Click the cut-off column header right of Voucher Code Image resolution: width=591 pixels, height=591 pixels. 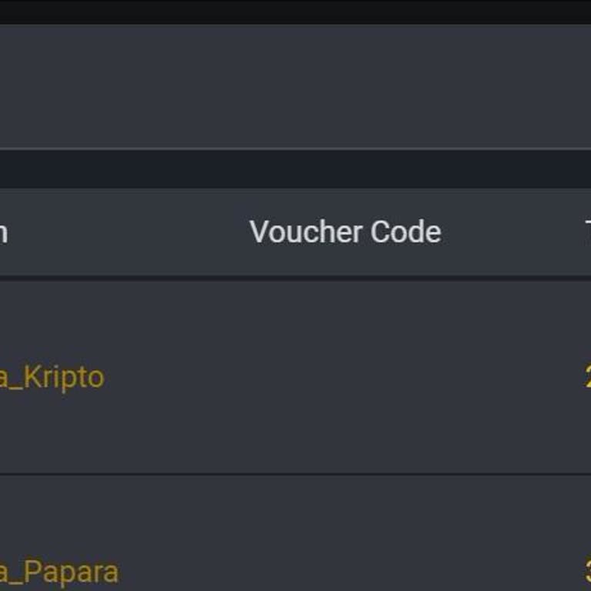586,232
